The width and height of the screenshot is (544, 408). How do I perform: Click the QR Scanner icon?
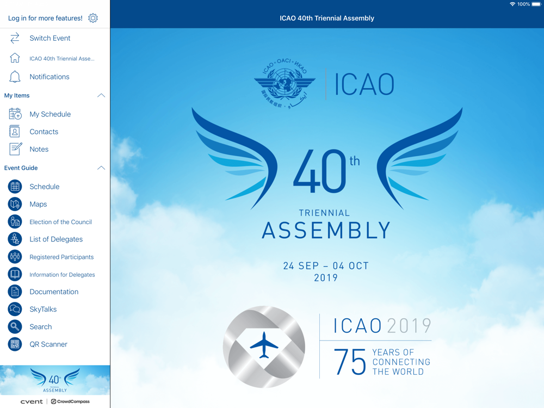[15, 344]
